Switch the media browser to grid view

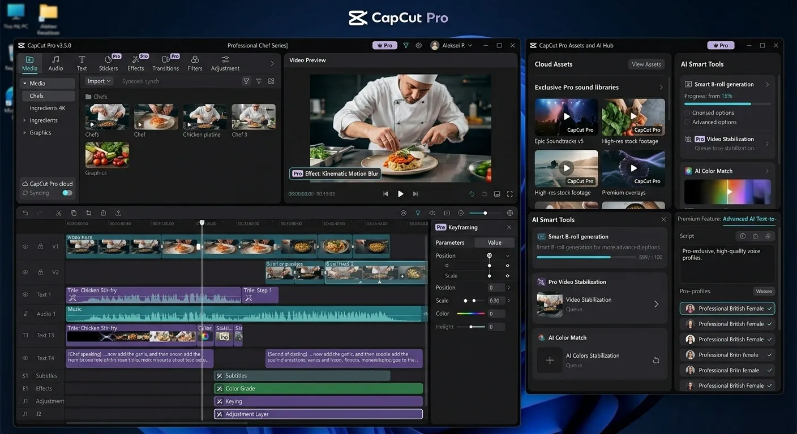pyautogui.click(x=271, y=81)
